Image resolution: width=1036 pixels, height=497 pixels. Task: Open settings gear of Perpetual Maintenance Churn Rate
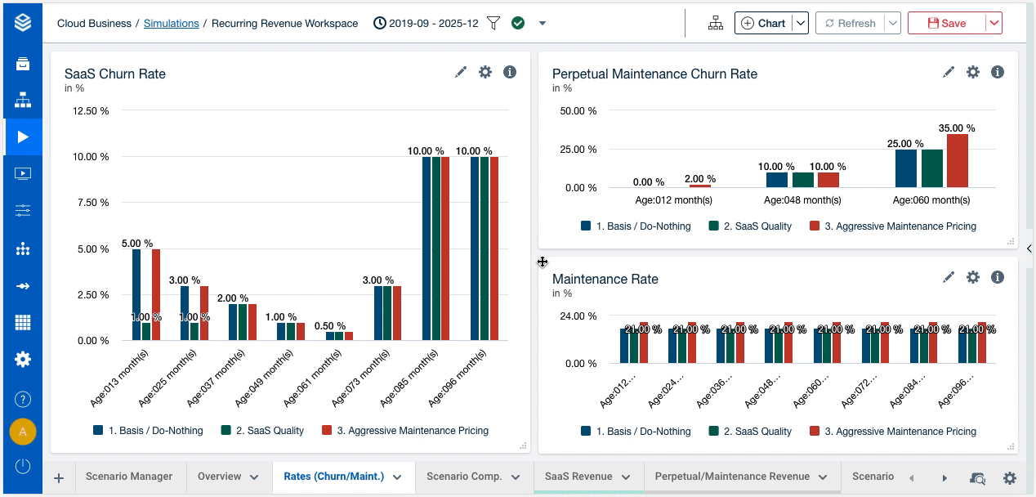972,72
